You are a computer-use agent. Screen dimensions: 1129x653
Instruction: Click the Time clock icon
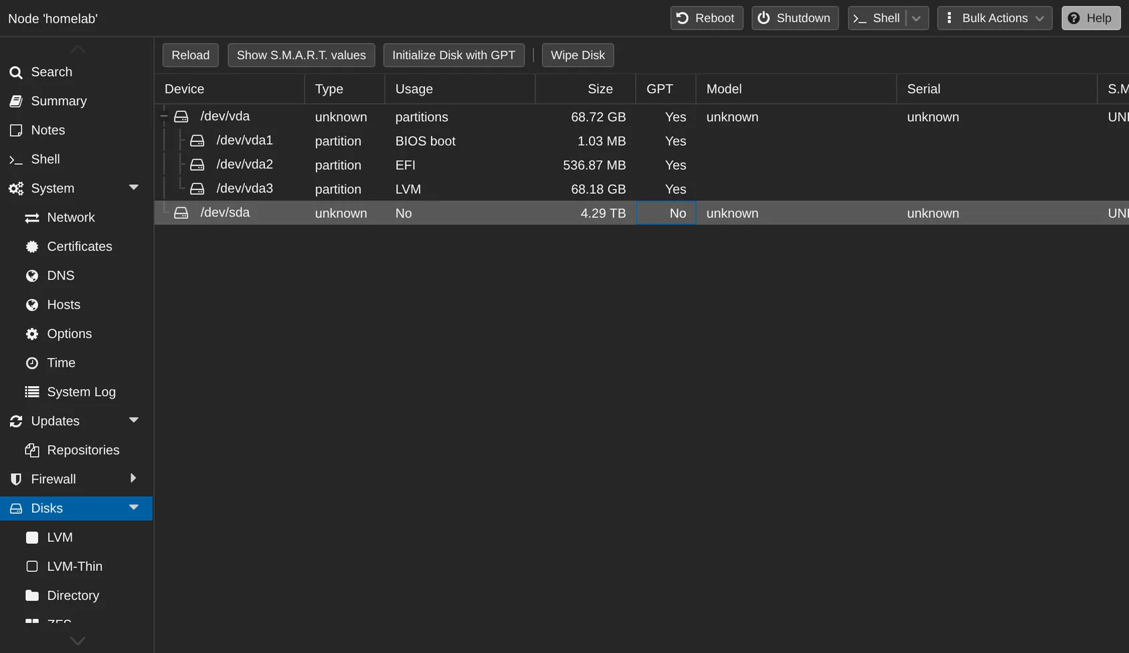(x=32, y=363)
